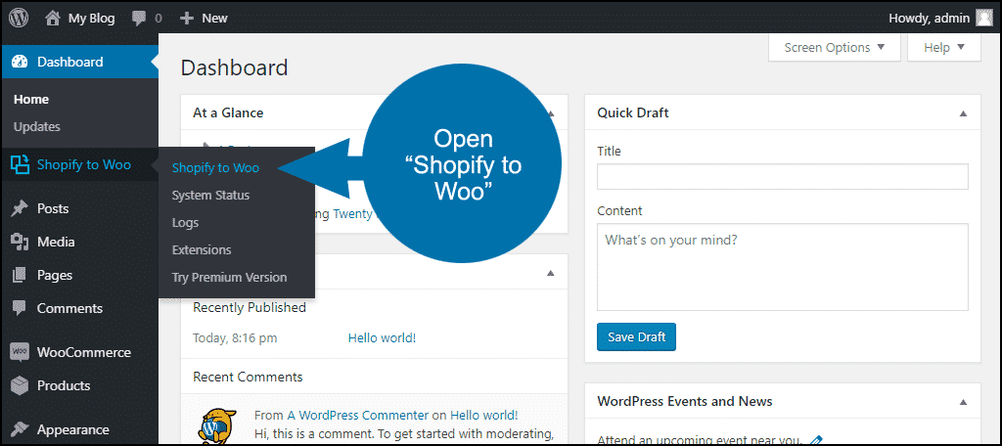1002x446 pixels.
Task: Click the WooCommerce Woo icon
Action: coord(20,353)
